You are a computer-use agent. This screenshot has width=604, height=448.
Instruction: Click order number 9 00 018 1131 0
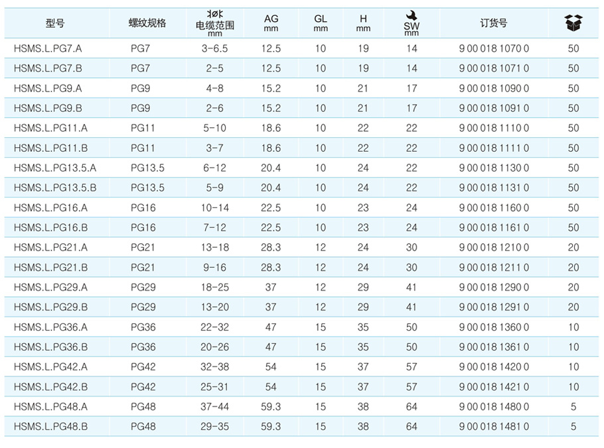pos(494,188)
